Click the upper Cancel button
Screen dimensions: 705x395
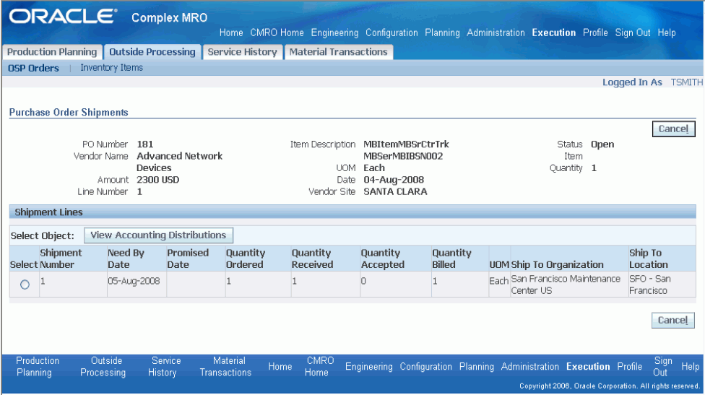(x=673, y=129)
